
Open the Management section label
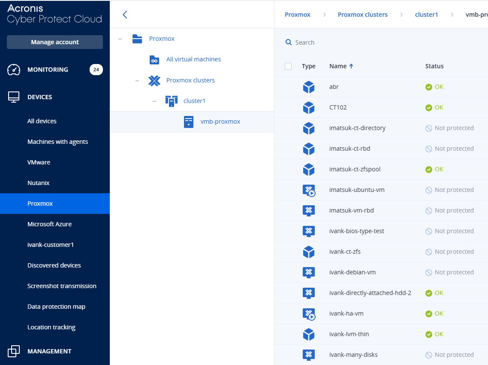pos(49,351)
